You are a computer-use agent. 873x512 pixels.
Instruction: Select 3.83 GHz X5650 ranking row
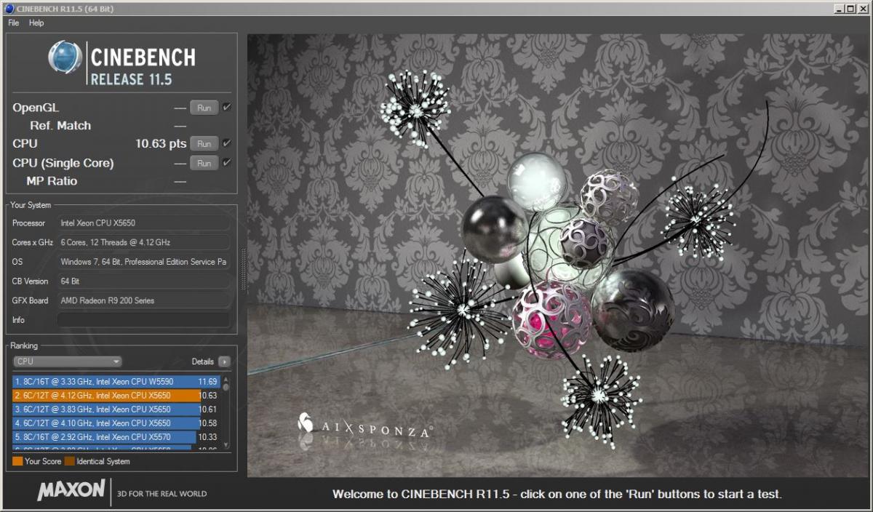pos(116,409)
